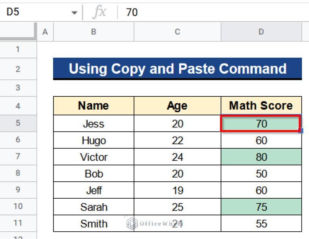Select column D header

[x=261, y=32]
